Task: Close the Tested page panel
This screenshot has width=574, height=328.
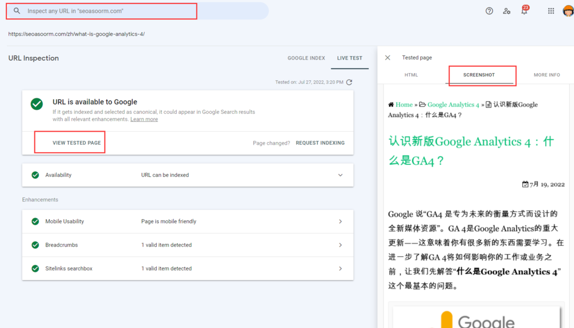Action: click(387, 58)
